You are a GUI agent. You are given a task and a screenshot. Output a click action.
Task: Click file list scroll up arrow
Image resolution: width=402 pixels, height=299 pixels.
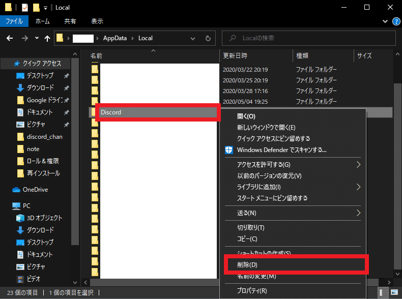(x=397, y=54)
